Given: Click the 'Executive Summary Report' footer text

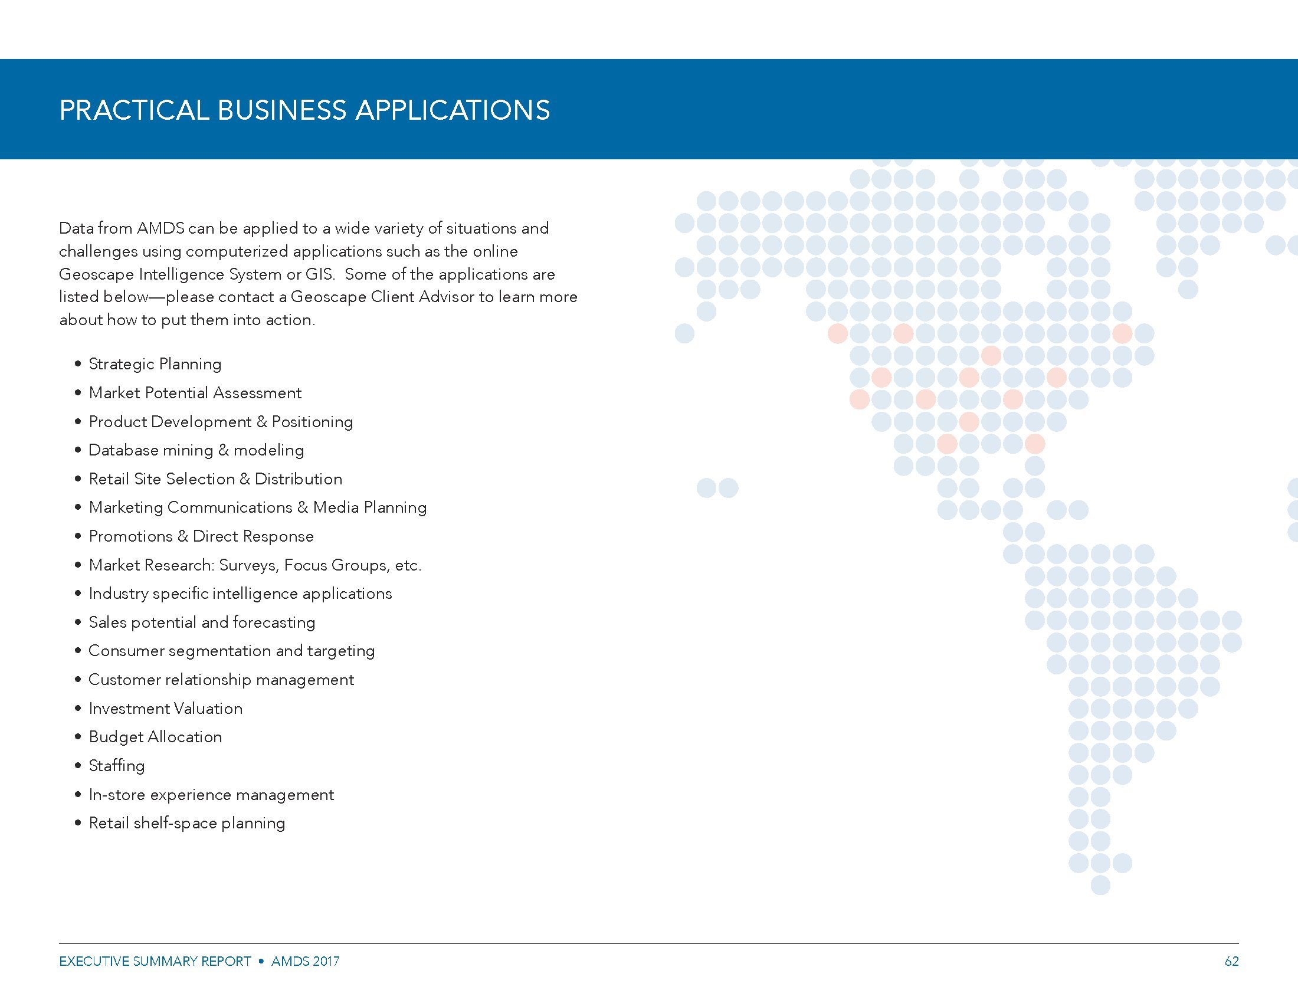Looking at the screenshot, I should [155, 961].
